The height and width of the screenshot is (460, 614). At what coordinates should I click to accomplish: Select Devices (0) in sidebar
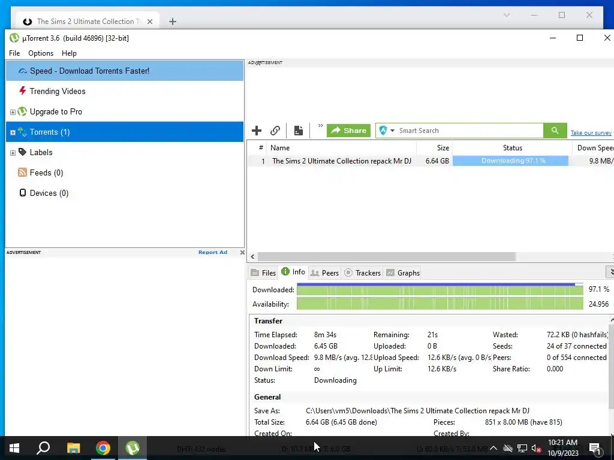coord(125,193)
